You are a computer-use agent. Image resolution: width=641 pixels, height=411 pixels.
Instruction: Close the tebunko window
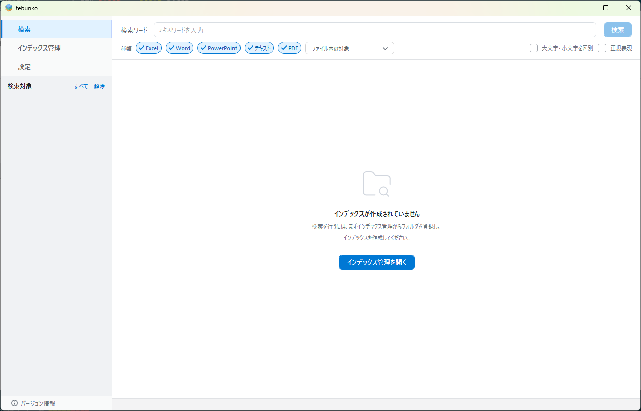(629, 8)
